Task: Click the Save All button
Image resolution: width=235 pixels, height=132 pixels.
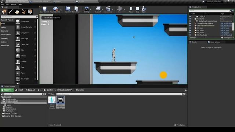Action: 30,90
